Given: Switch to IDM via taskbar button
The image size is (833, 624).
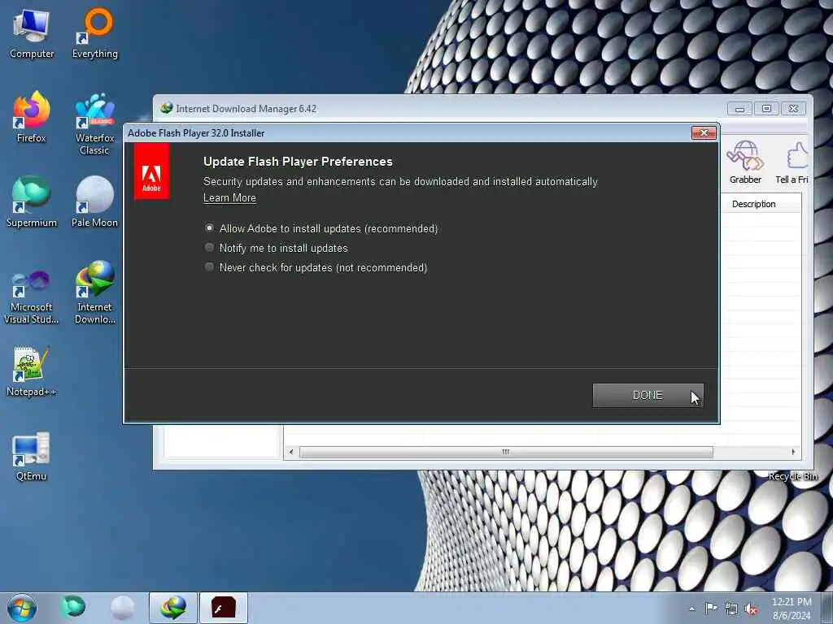Looking at the screenshot, I should (x=173, y=608).
